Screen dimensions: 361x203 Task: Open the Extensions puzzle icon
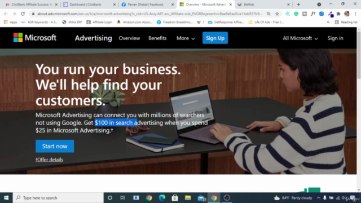[338, 14]
